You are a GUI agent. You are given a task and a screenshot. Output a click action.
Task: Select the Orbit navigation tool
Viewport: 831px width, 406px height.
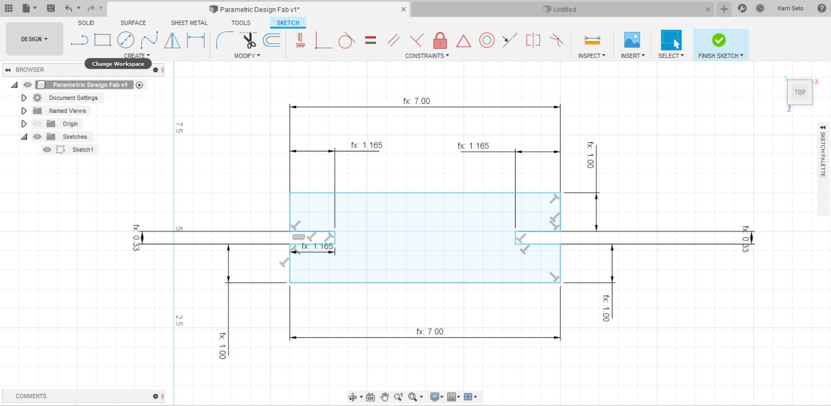[353, 397]
